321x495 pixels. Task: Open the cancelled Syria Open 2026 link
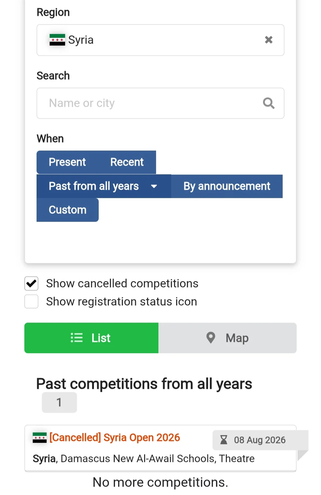(x=115, y=437)
